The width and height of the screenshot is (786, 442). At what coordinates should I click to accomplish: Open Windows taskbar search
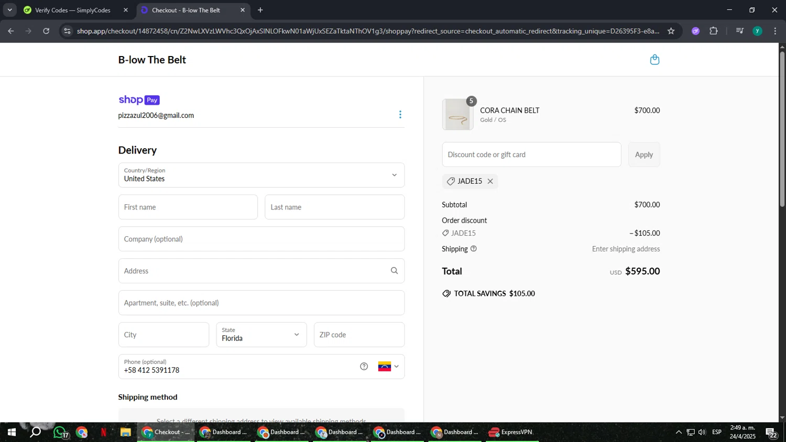click(36, 433)
